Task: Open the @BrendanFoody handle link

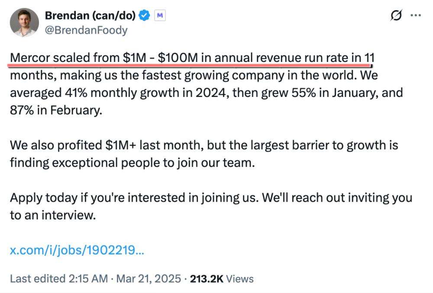Action: pos(86,30)
